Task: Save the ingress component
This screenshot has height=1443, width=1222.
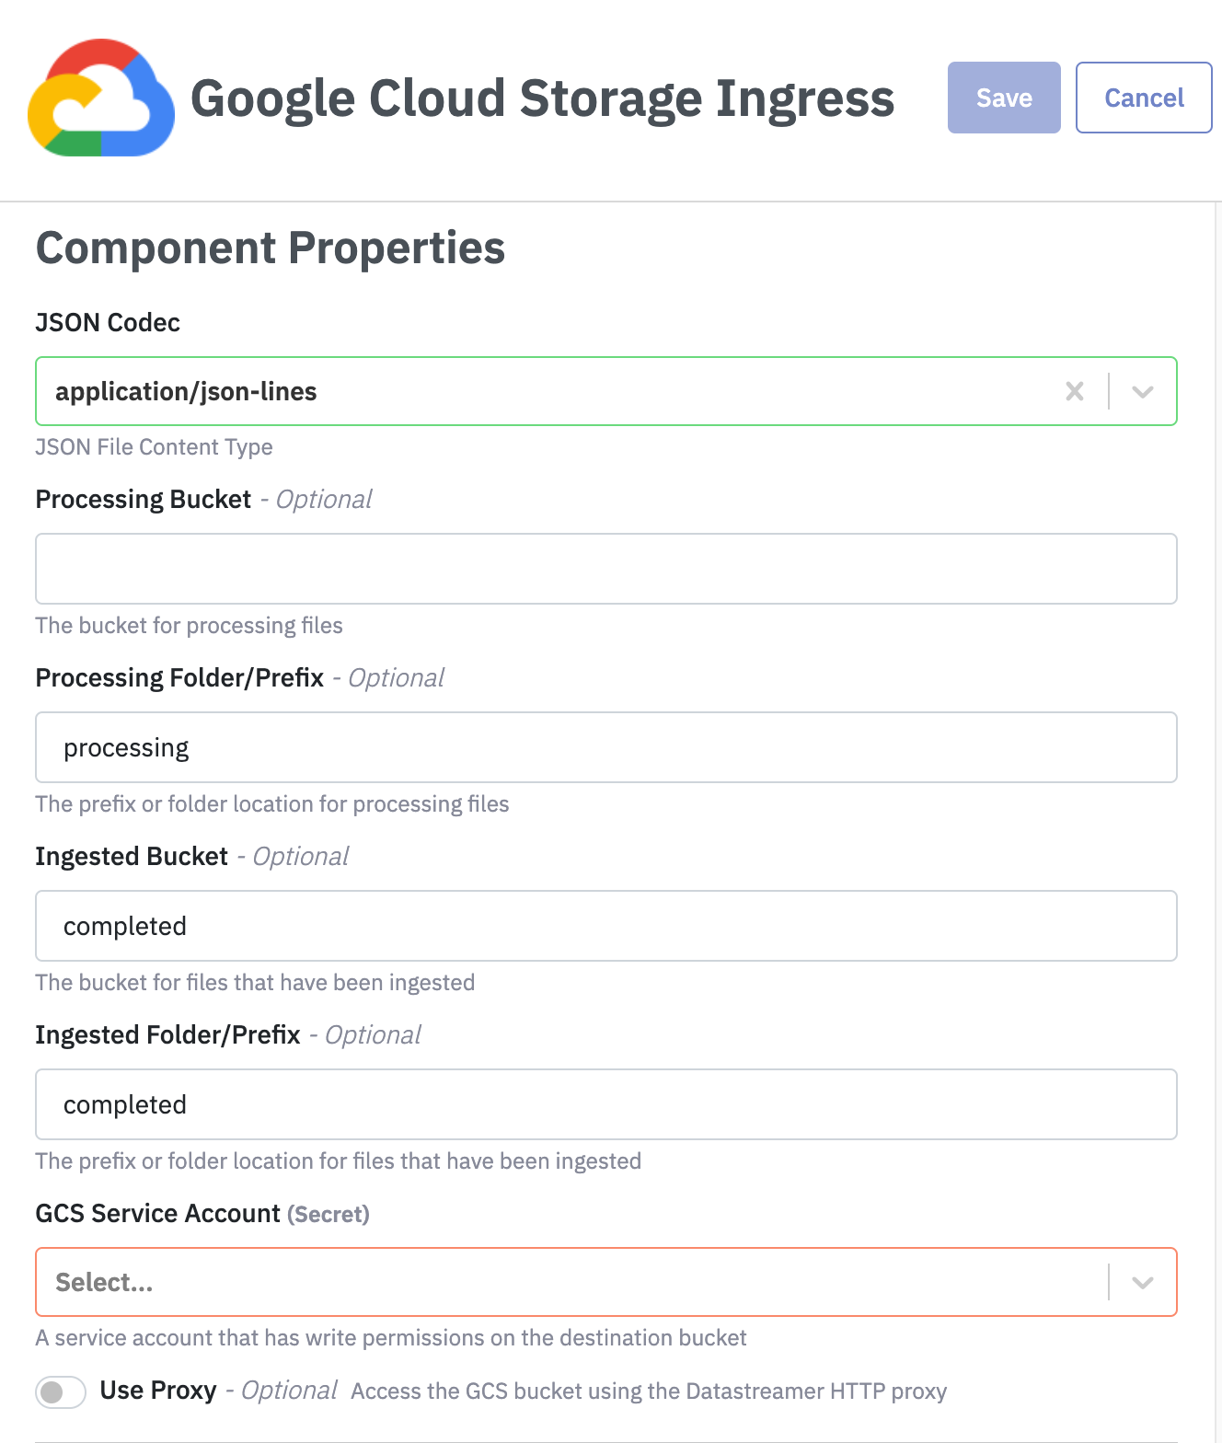Action: 1004,98
